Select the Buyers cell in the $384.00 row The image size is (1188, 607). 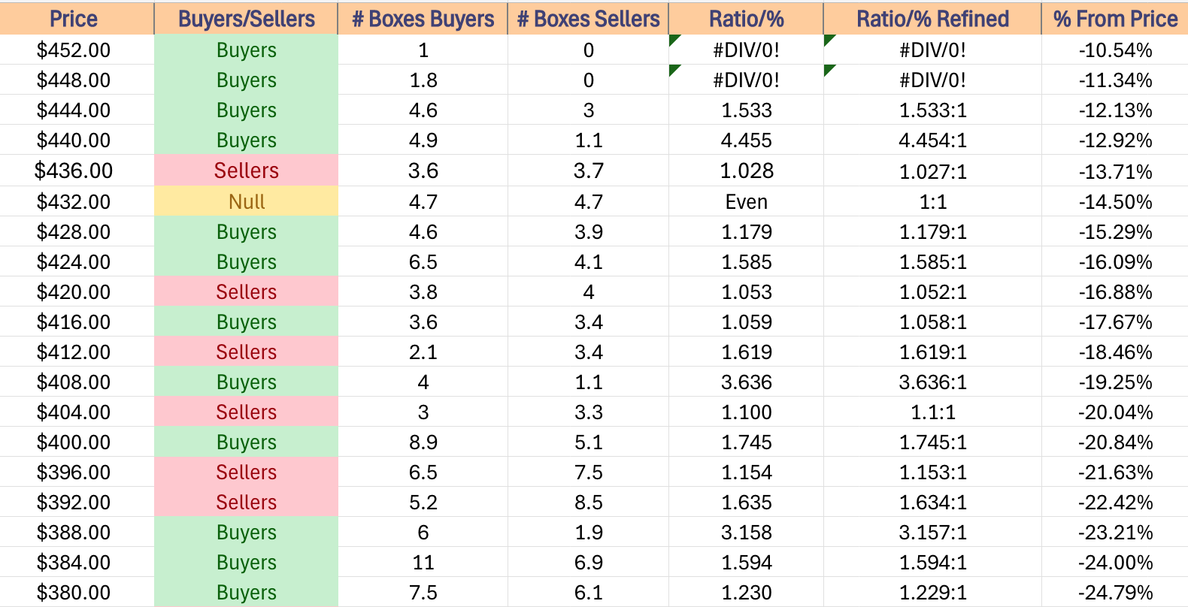coord(246,563)
